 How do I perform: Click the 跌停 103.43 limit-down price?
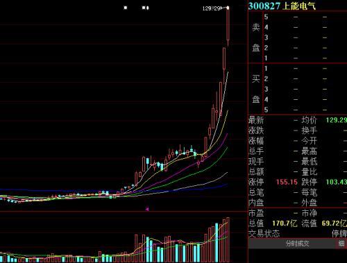click(x=337, y=182)
